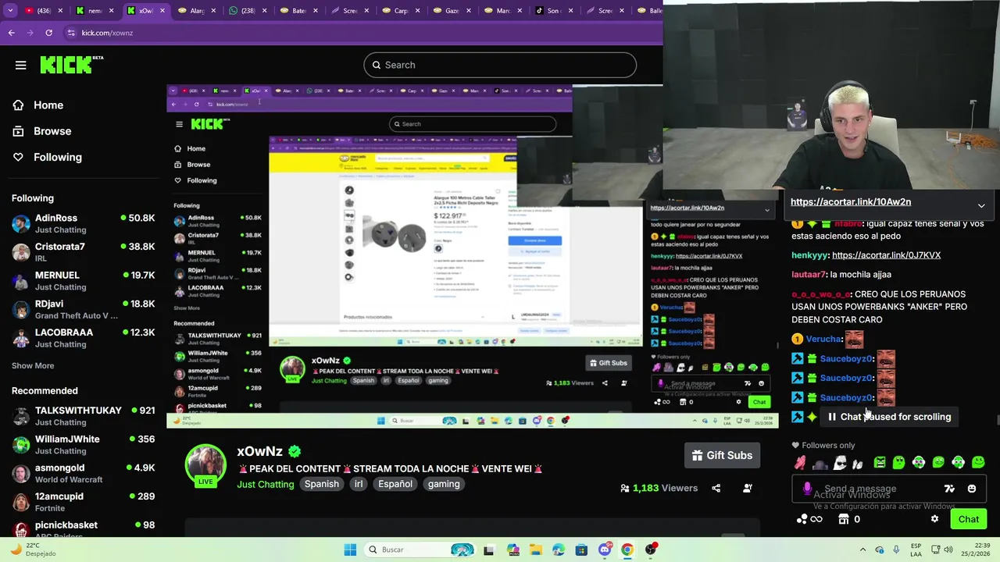The width and height of the screenshot is (1000, 562).
Task: Pick the pink clapping hands emote
Action: click(800, 463)
